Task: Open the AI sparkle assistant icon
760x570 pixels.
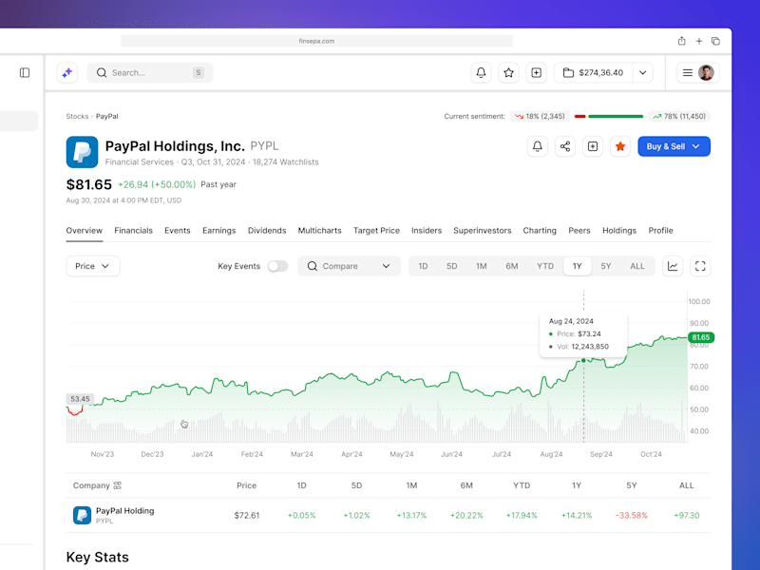Action: point(67,73)
